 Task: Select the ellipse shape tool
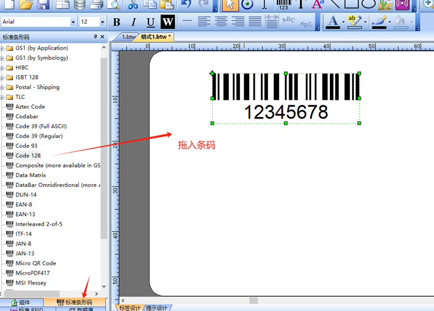pyautogui.click(x=368, y=4)
